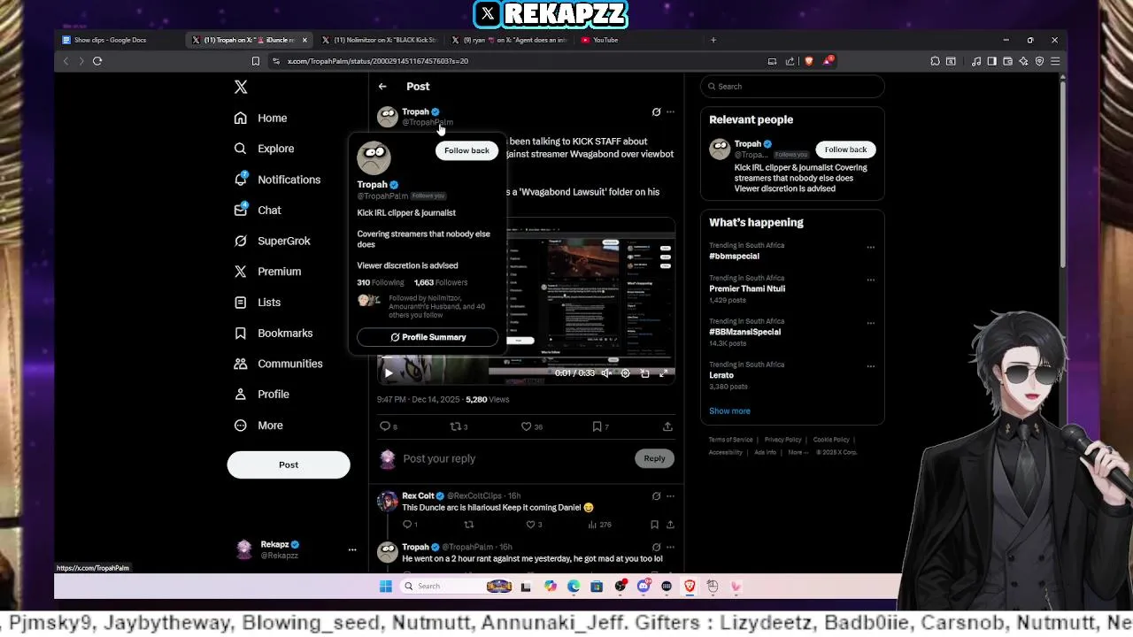Viewport: 1133px width, 637px height.
Task: Open More options for #bbmspecial trend
Action: click(x=870, y=248)
